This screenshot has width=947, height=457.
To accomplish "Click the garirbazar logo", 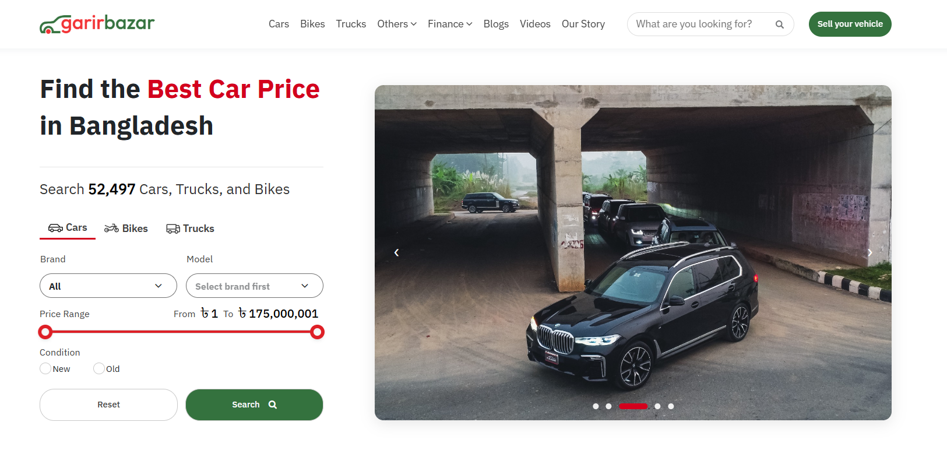I will [97, 24].
